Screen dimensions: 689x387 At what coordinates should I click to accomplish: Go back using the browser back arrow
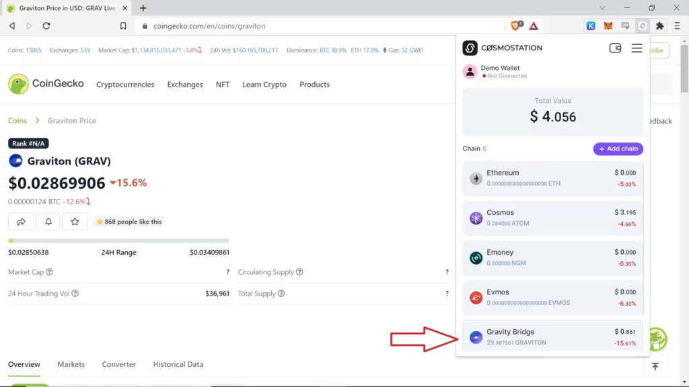(x=12, y=26)
